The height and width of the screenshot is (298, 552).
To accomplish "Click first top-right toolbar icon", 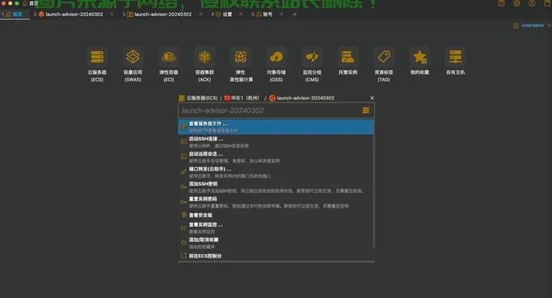I will [x=501, y=3].
